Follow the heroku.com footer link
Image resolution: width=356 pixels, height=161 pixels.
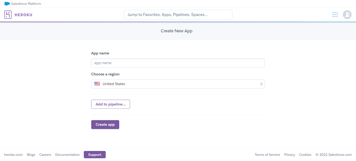point(13,155)
